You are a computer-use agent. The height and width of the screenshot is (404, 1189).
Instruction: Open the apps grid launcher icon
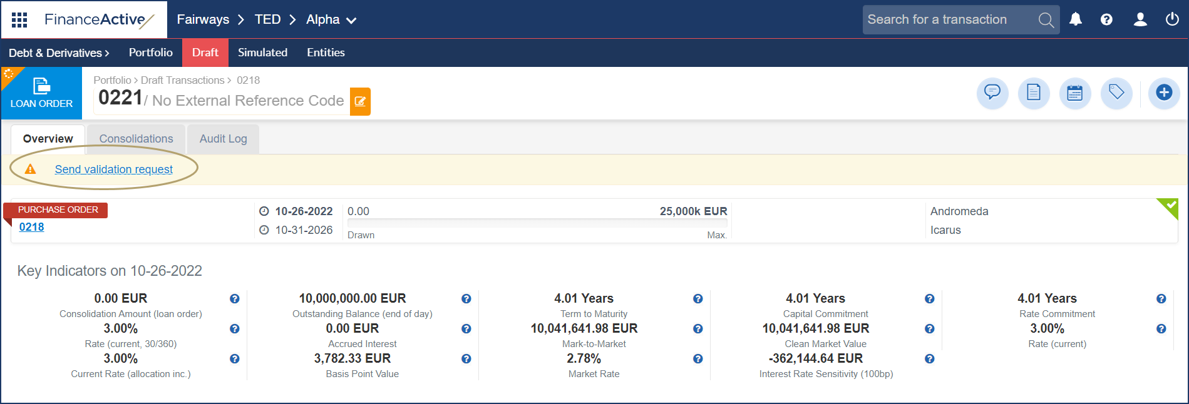tap(19, 20)
